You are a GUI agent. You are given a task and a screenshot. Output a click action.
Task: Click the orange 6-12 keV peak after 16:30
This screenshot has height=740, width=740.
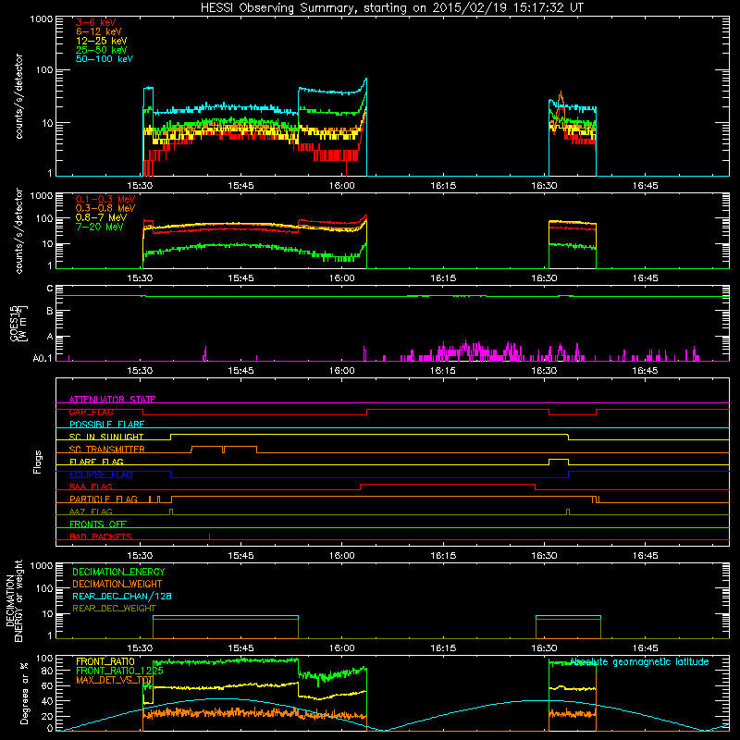(561, 94)
